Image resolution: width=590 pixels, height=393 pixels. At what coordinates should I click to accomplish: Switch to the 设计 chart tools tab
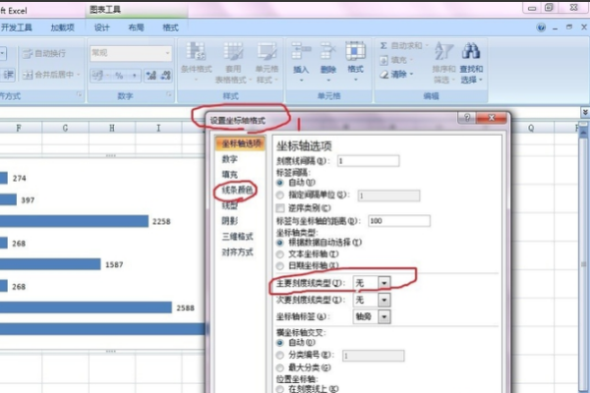(x=101, y=28)
